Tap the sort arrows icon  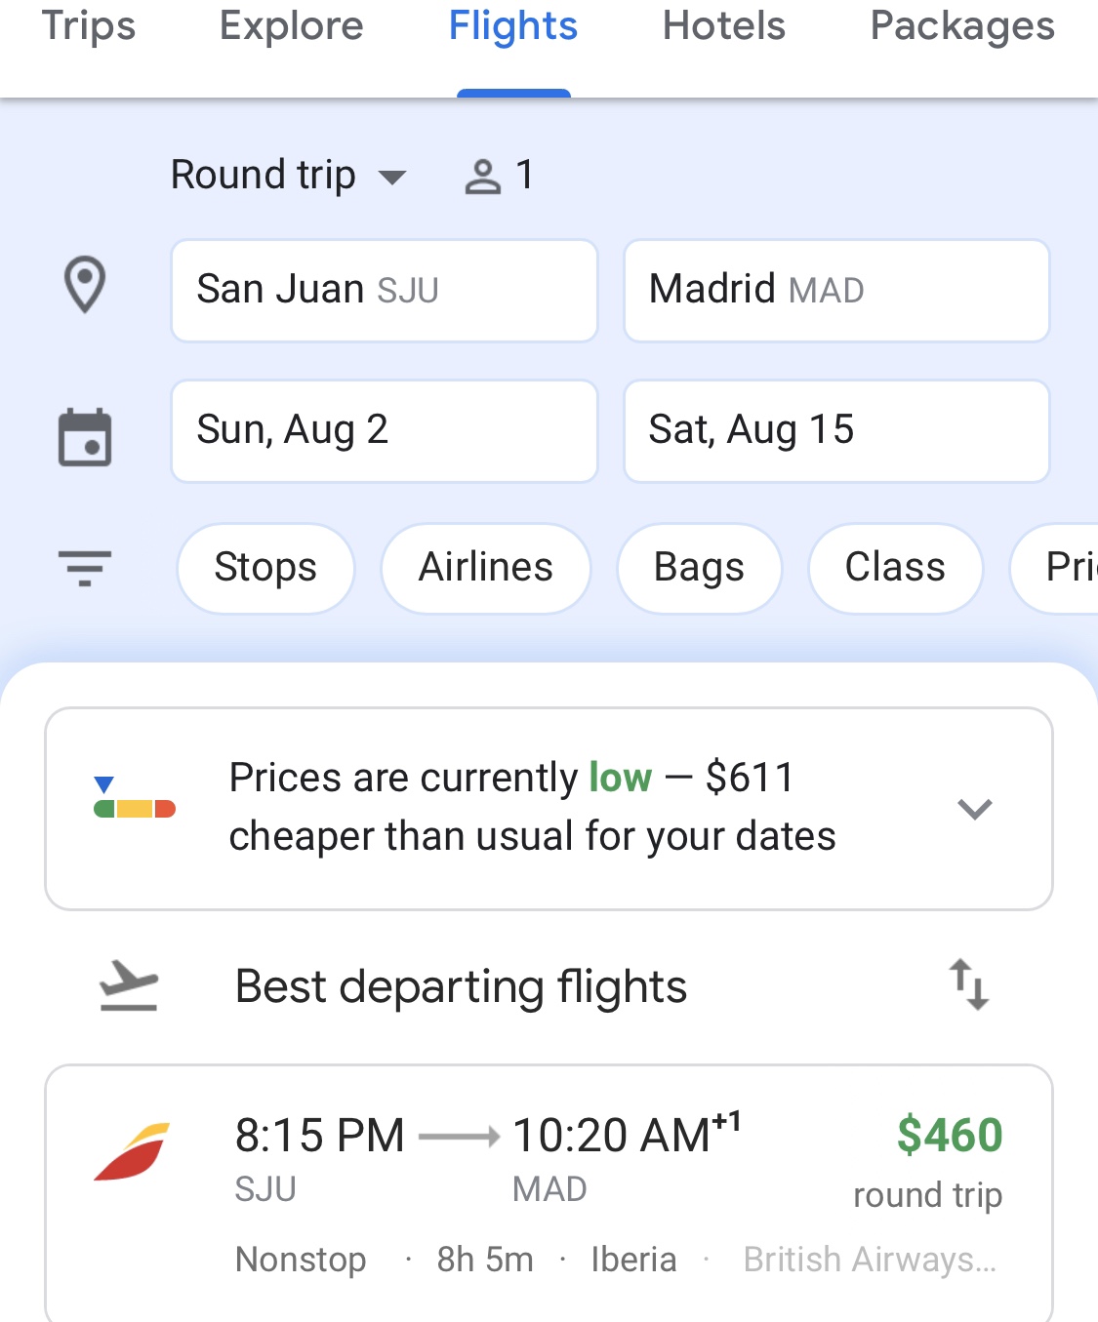(x=969, y=984)
